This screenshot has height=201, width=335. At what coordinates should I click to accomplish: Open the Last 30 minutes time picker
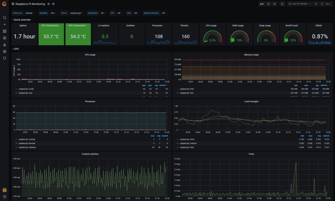click(x=300, y=4)
